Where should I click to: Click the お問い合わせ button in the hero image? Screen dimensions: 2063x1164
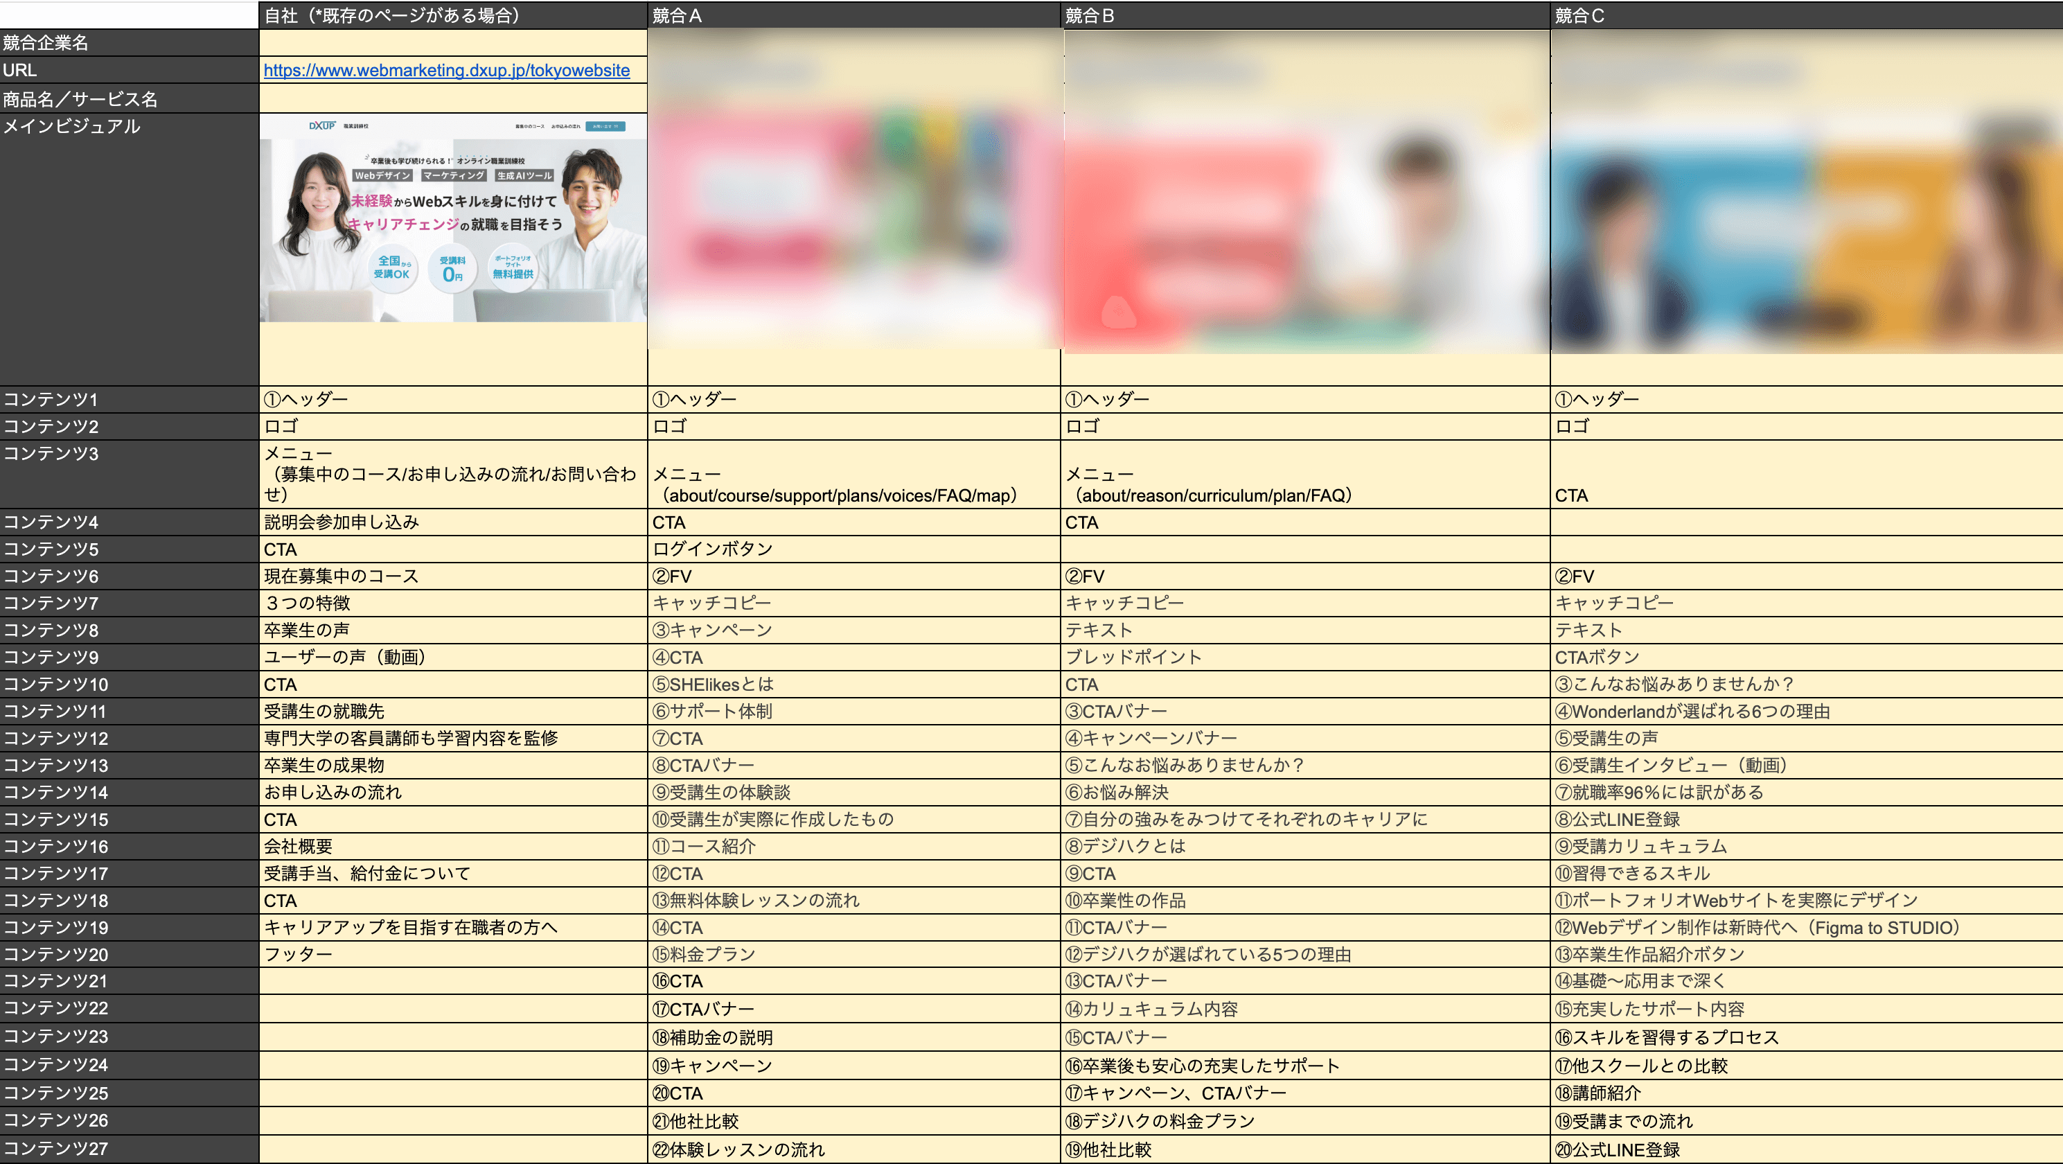(x=605, y=127)
